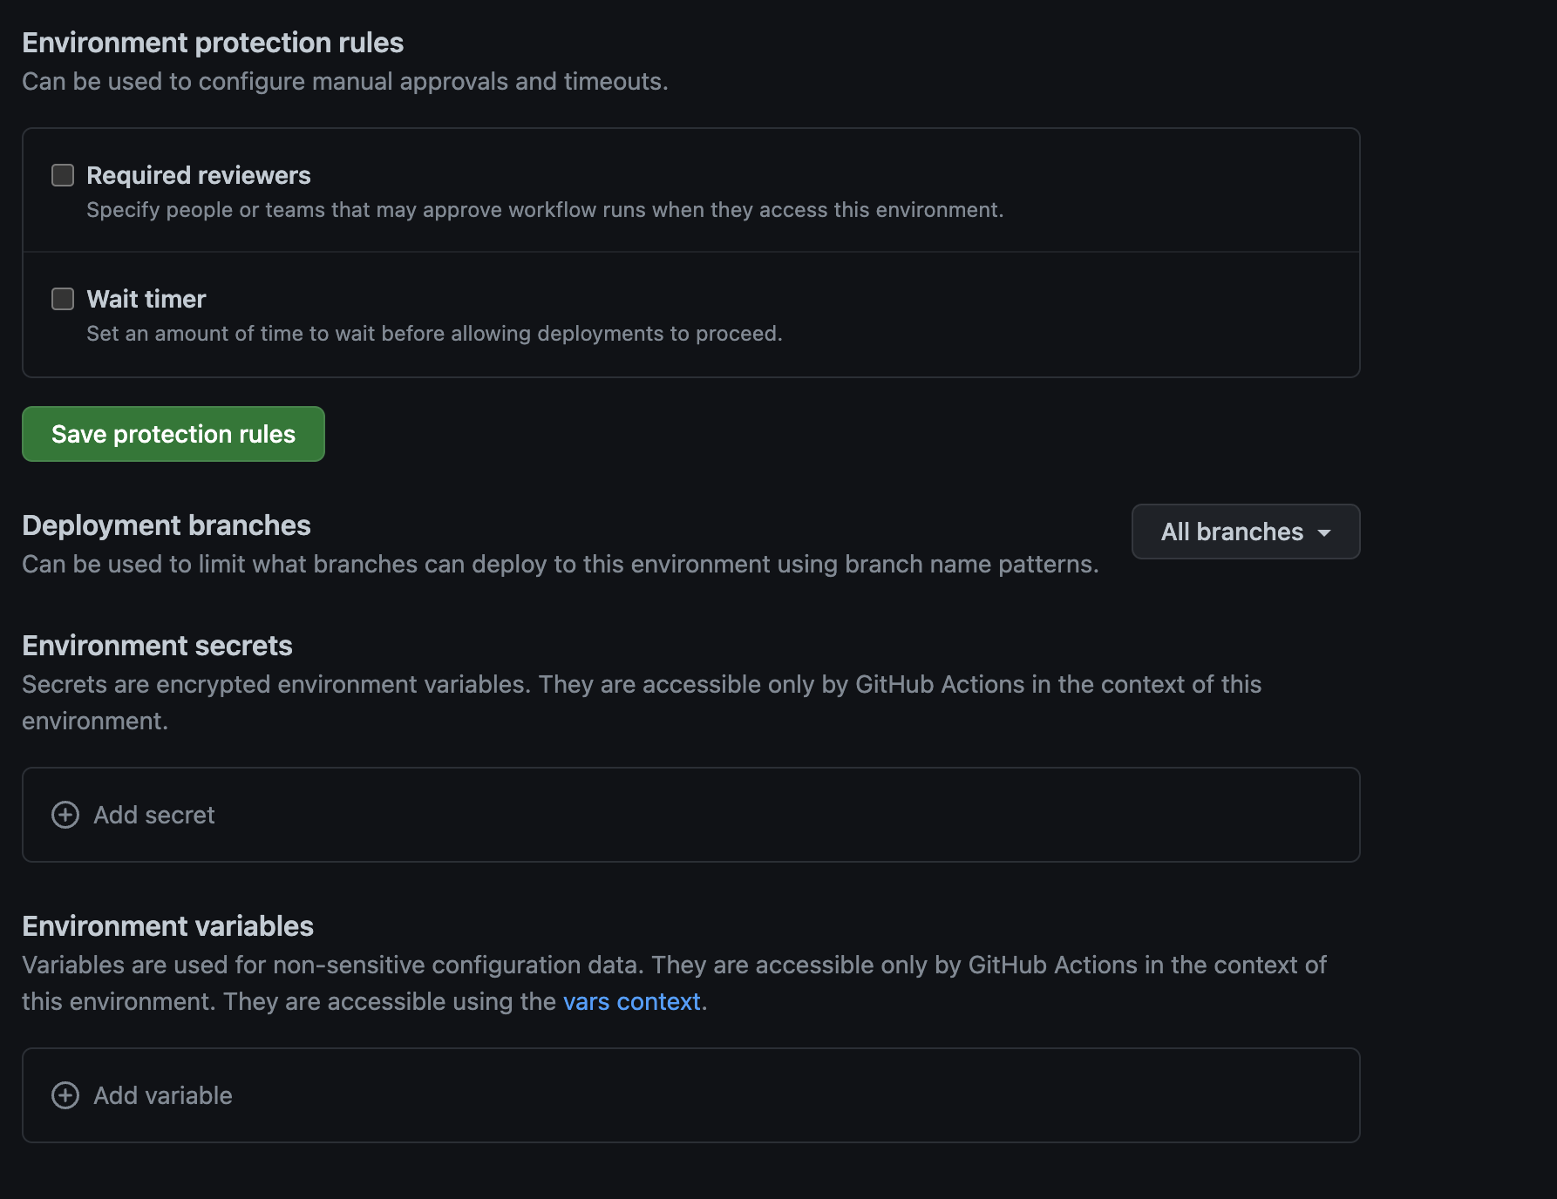Click the Required reviewers label
The height and width of the screenshot is (1199, 1557).
click(199, 175)
